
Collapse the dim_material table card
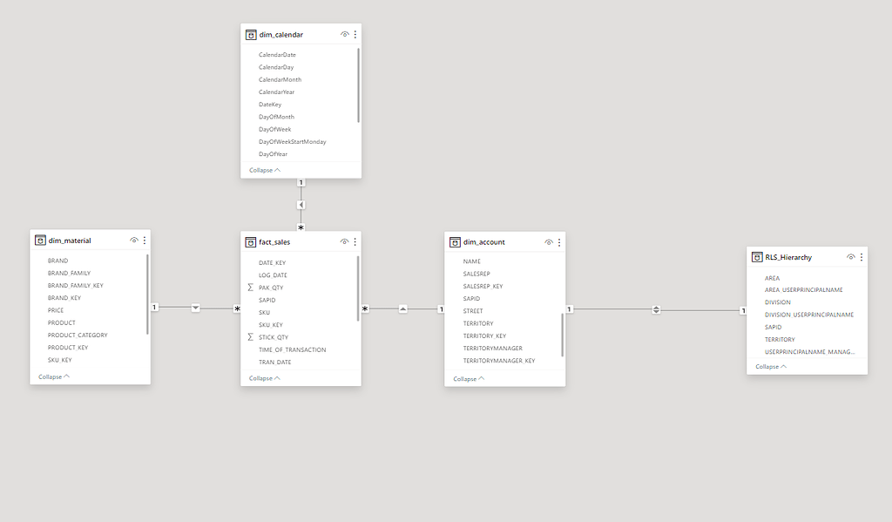(x=51, y=376)
